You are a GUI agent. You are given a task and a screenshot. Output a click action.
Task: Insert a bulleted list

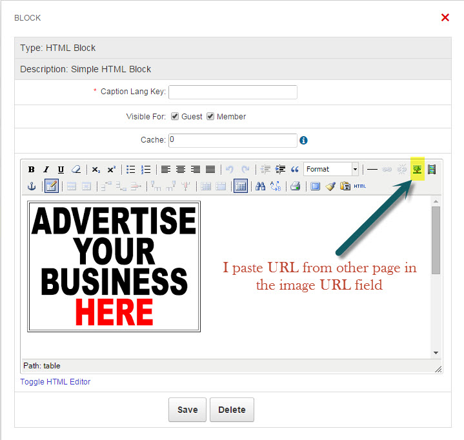pyautogui.click(x=130, y=170)
